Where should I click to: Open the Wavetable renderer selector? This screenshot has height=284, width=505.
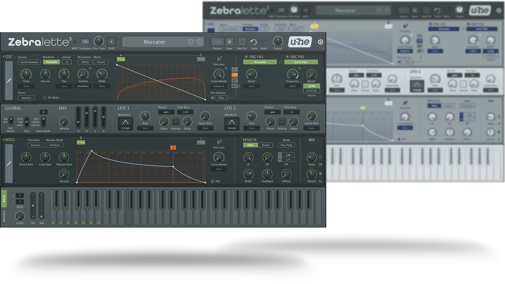52,62
